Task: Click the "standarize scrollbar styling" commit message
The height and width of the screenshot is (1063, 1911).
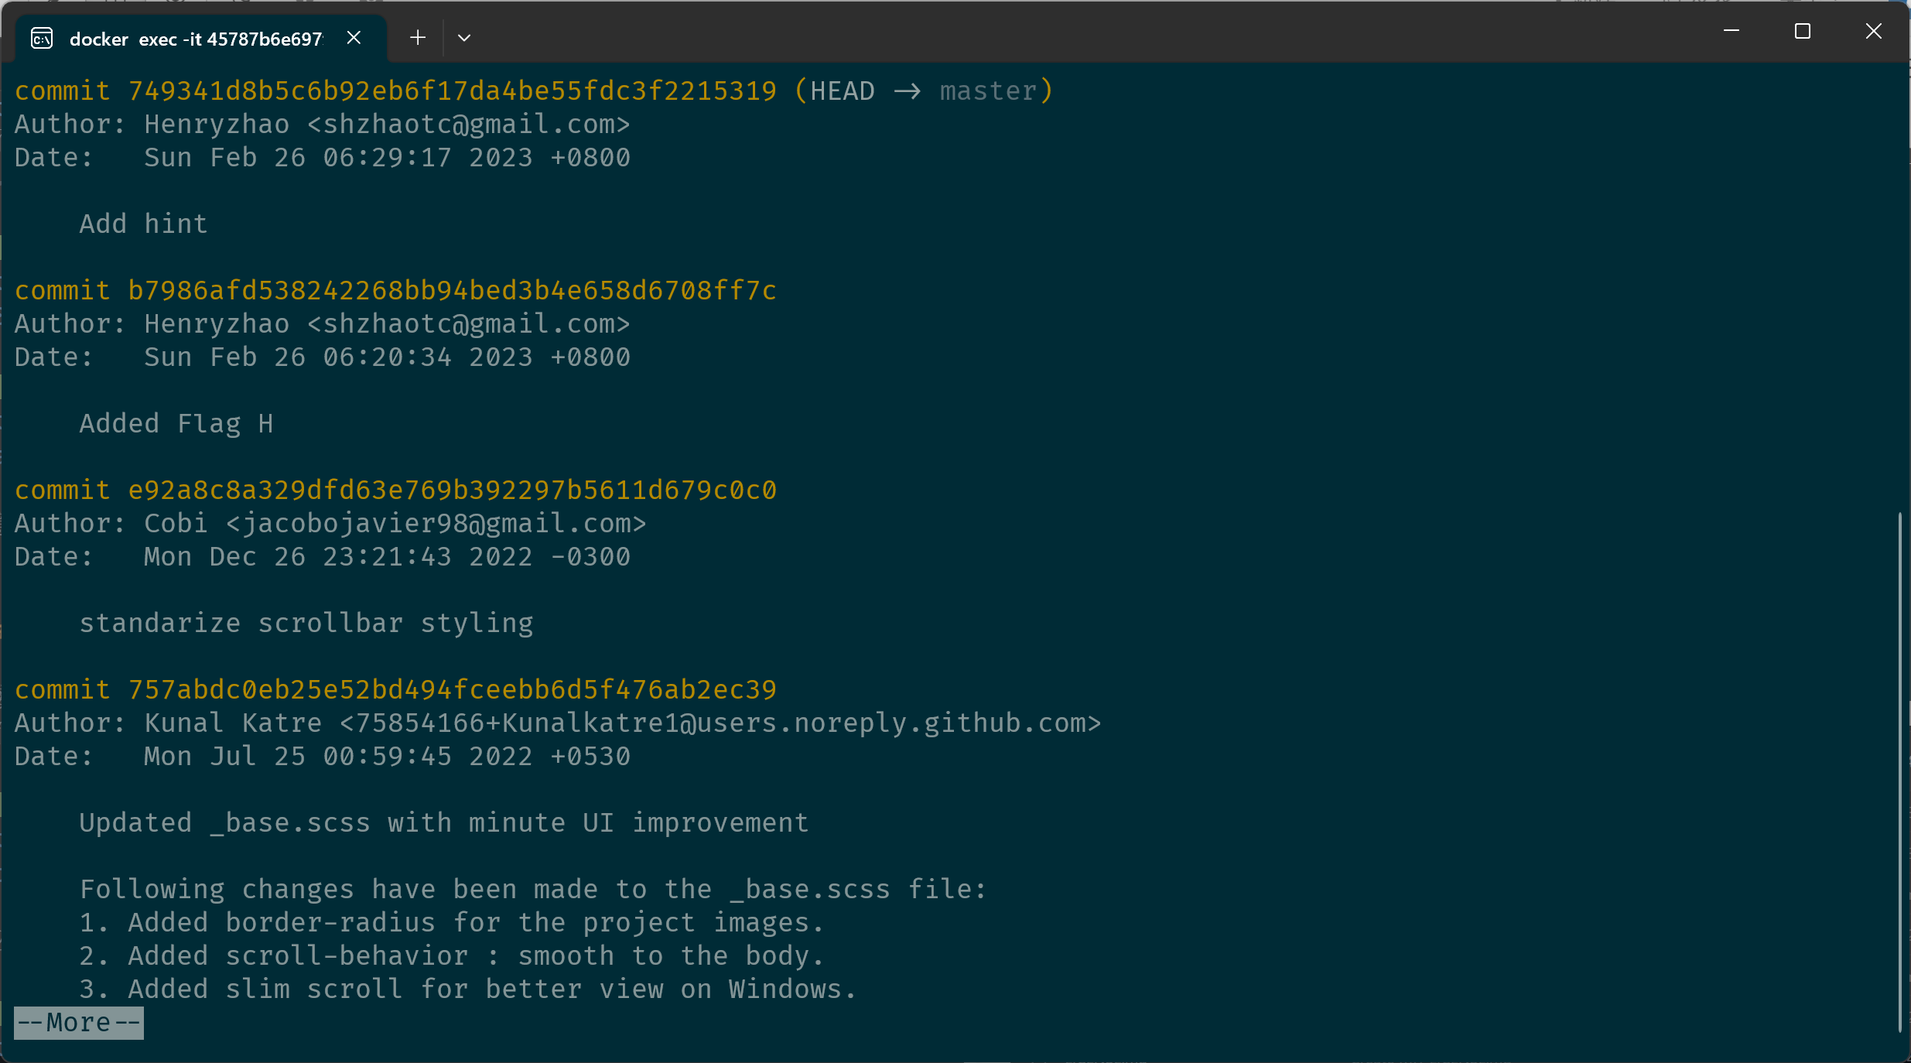Action: coord(306,624)
